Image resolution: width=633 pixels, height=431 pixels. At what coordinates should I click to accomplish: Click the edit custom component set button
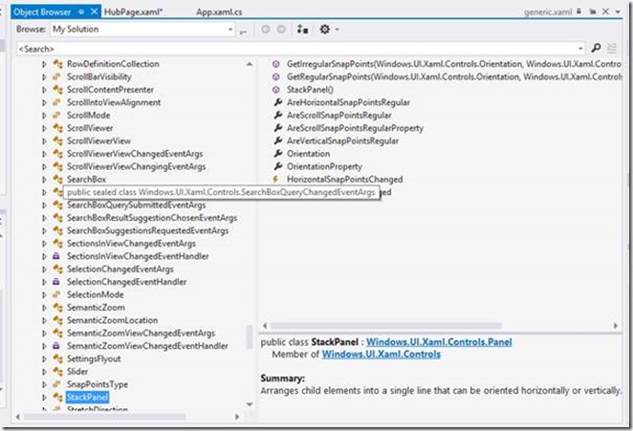pos(243,31)
